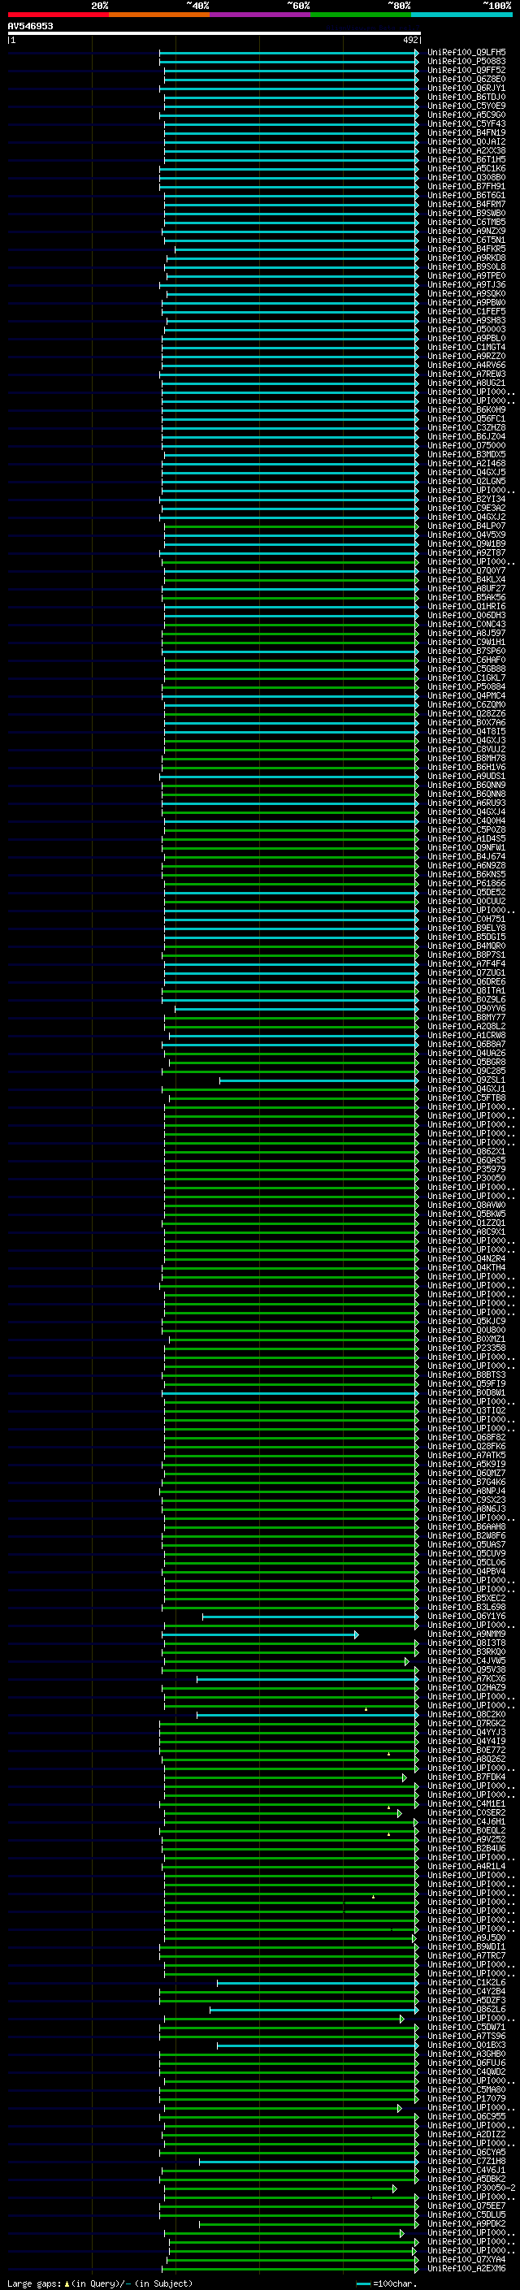
Task: Click hit UniRef100_C9SX23
Action: coord(466,1500)
